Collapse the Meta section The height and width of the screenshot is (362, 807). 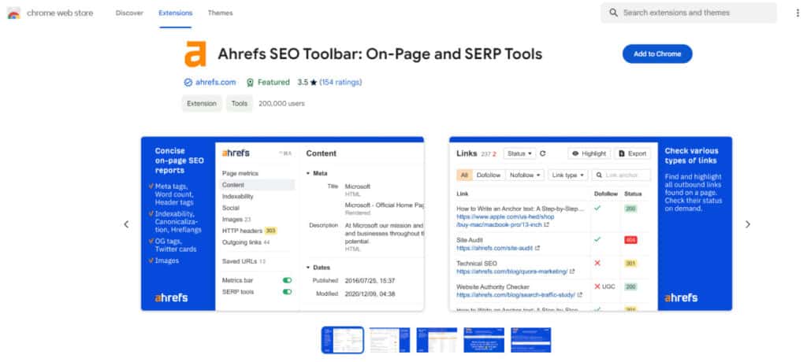tap(308, 173)
